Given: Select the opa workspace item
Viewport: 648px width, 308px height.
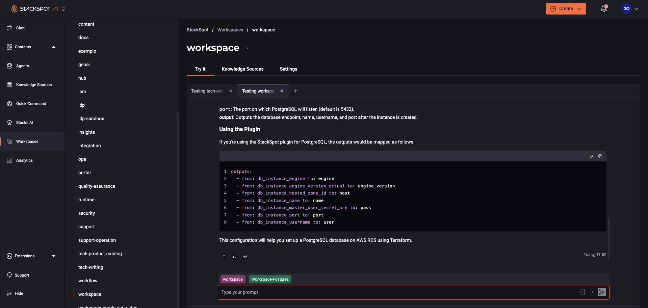Looking at the screenshot, I should [82, 159].
